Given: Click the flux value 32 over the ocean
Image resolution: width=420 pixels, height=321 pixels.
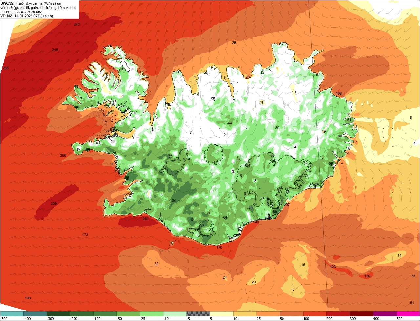Looking at the screenshot, I should [x=156, y=264].
